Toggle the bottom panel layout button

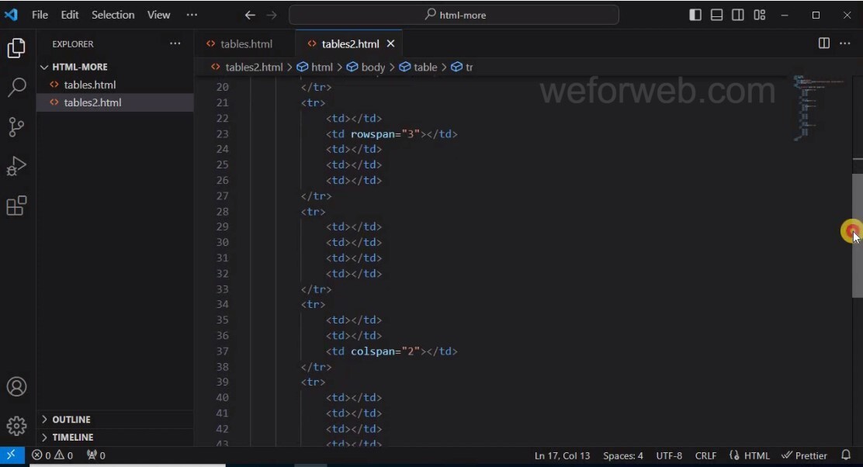coord(717,15)
